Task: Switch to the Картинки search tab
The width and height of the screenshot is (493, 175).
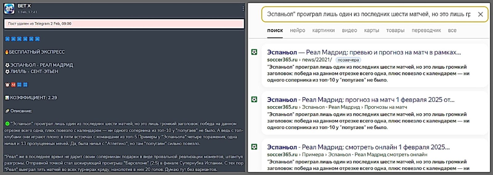Action: pos(323,30)
